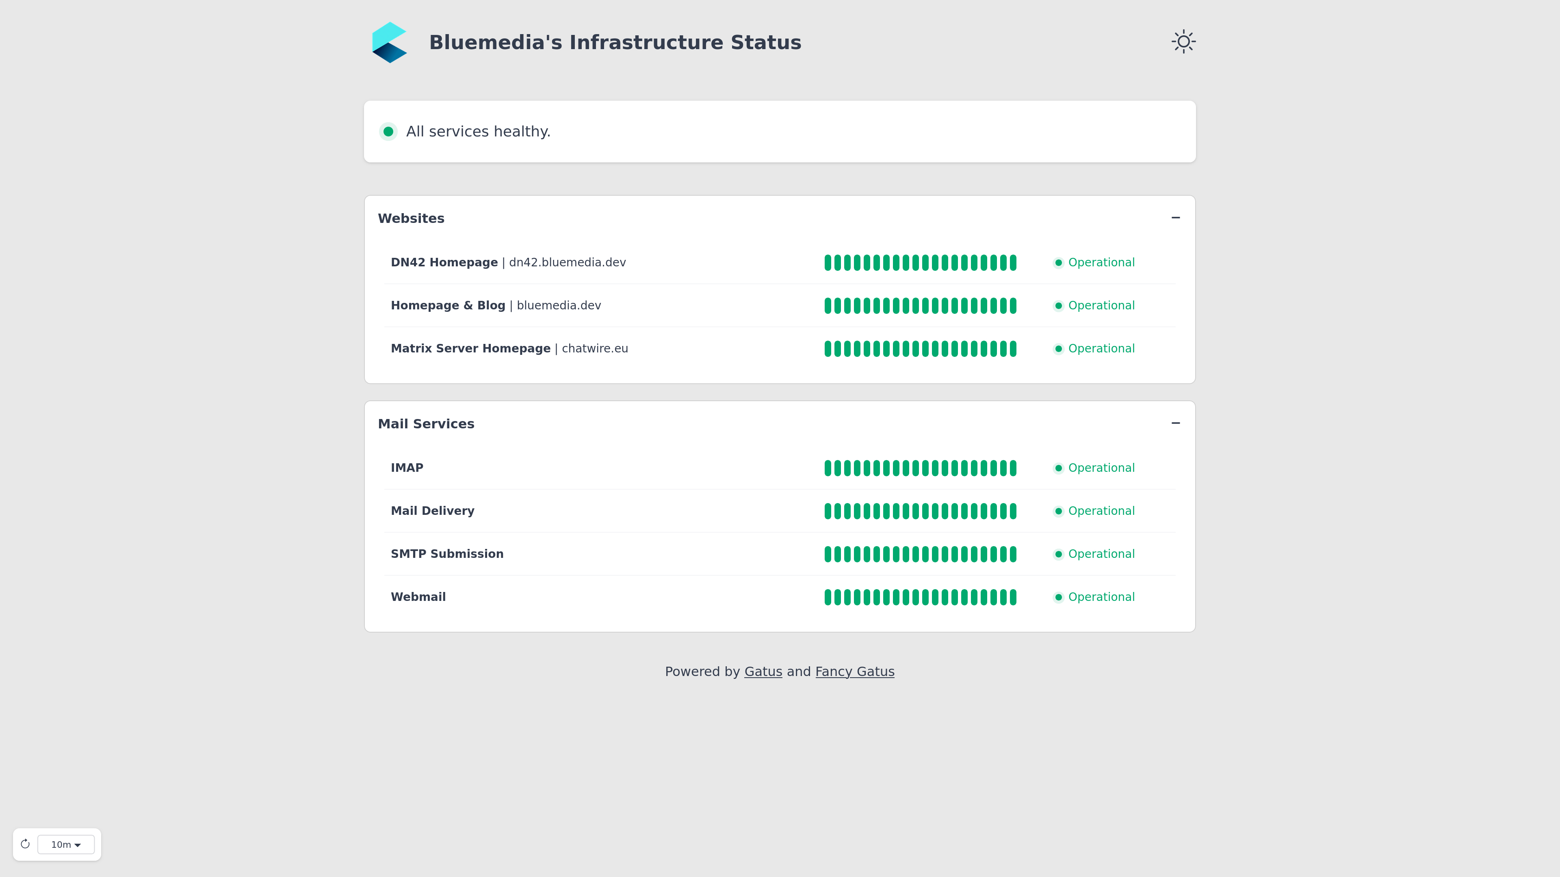Viewport: 1560px width, 877px height.
Task: Open the Gatus link in footer
Action: (x=763, y=671)
